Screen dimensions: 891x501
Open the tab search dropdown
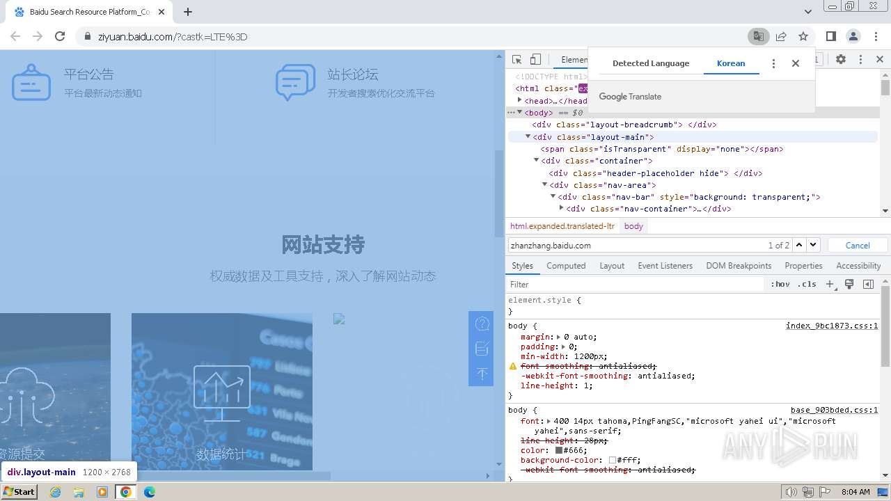807,12
